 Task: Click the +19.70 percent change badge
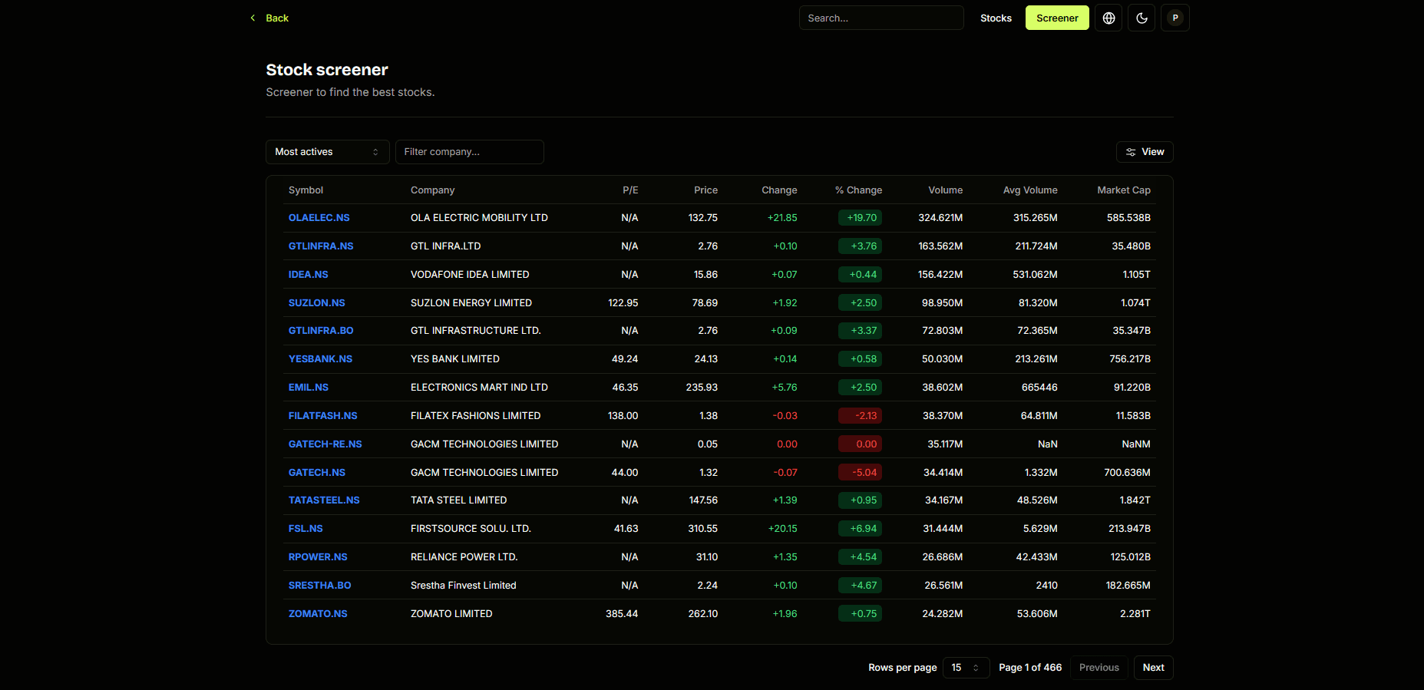[x=860, y=218]
